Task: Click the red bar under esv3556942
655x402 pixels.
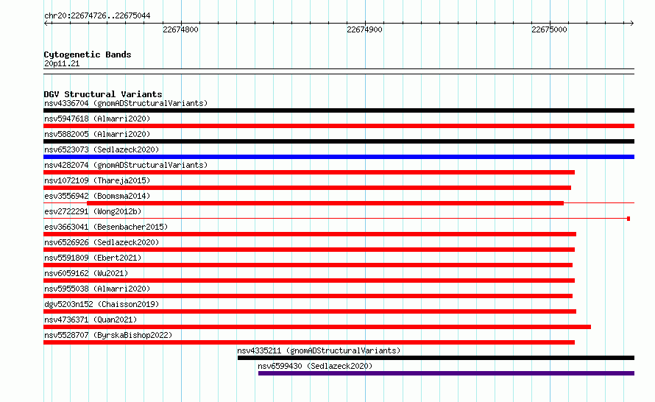Action: 325,203
